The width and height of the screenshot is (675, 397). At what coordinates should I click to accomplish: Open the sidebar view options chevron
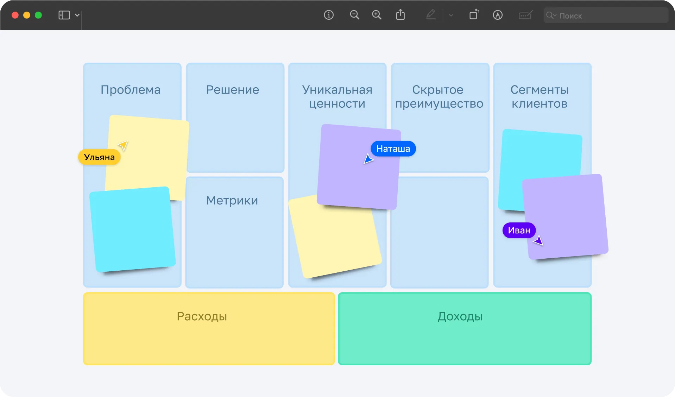(x=77, y=15)
